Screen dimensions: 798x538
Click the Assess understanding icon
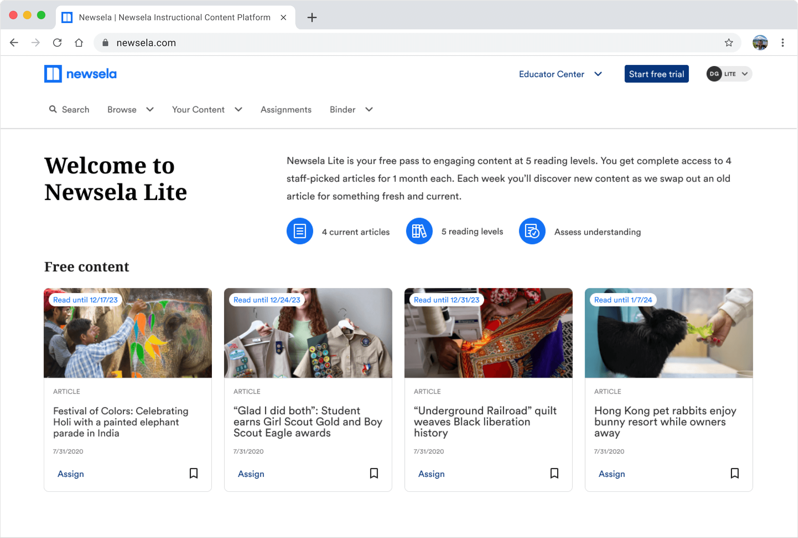tap(532, 231)
